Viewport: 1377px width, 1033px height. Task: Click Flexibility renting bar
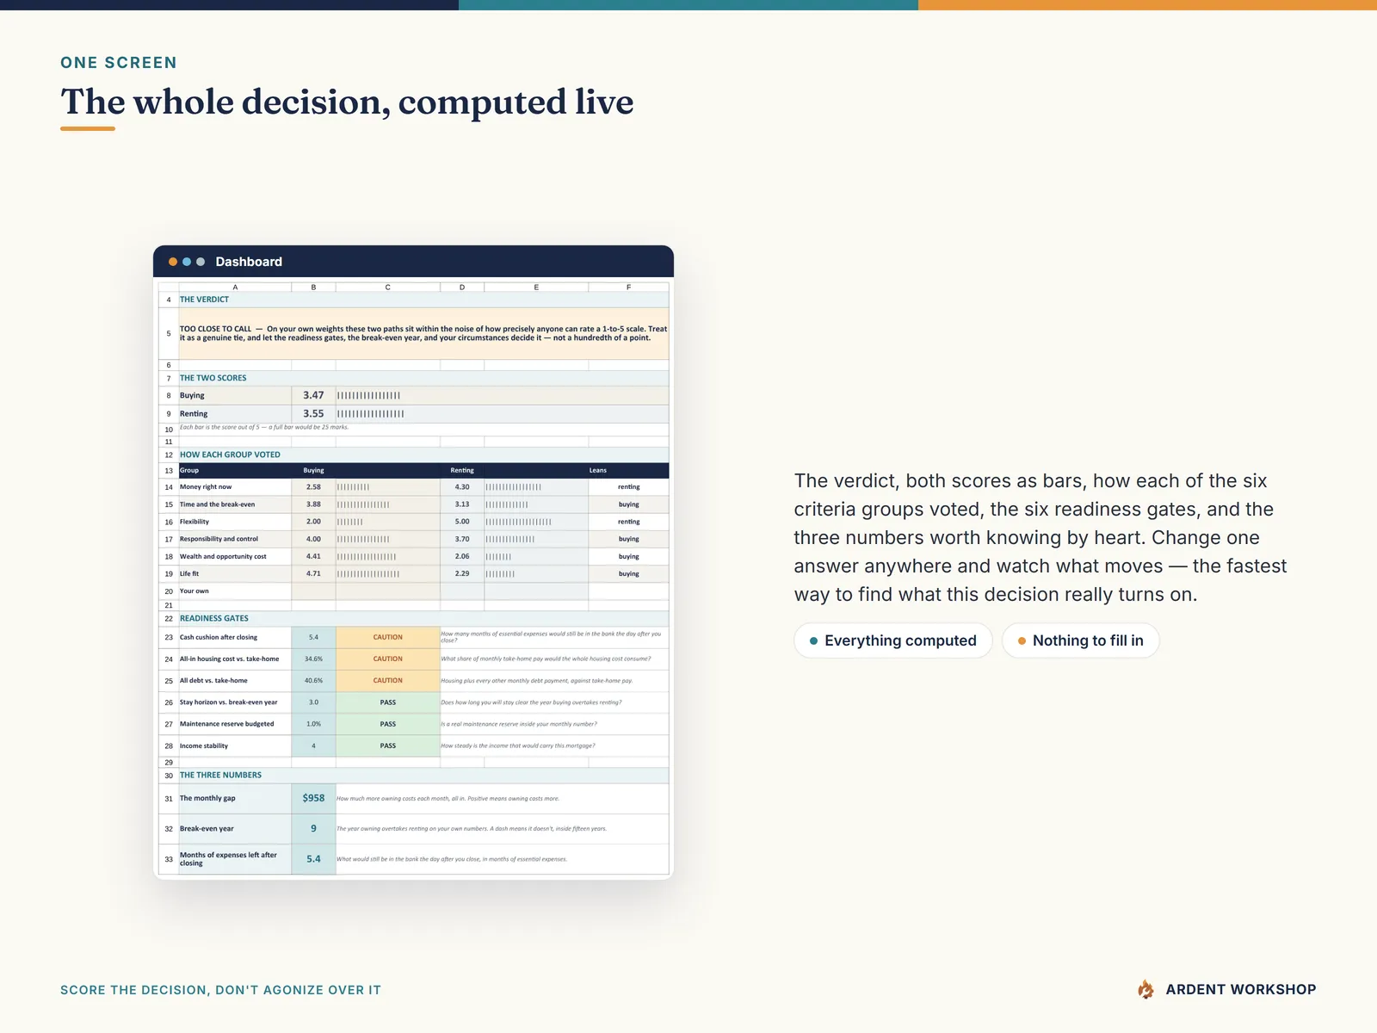(x=518, y=522)
